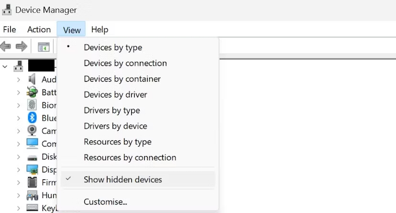Select Devices by type view
The height and width of the screenshot is (213, 396).
pyautogui.click(x=138, y=47)
